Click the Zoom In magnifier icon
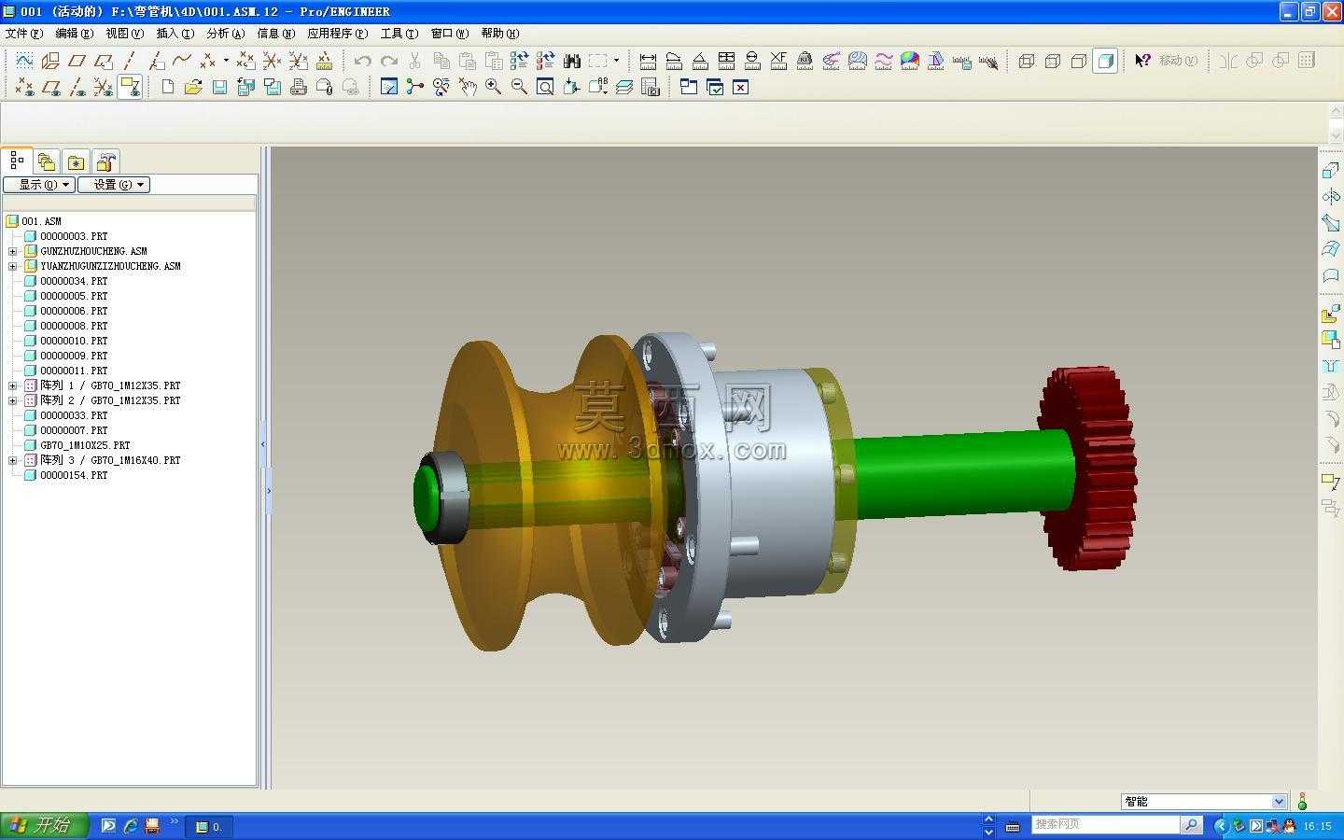 (494, 87)
